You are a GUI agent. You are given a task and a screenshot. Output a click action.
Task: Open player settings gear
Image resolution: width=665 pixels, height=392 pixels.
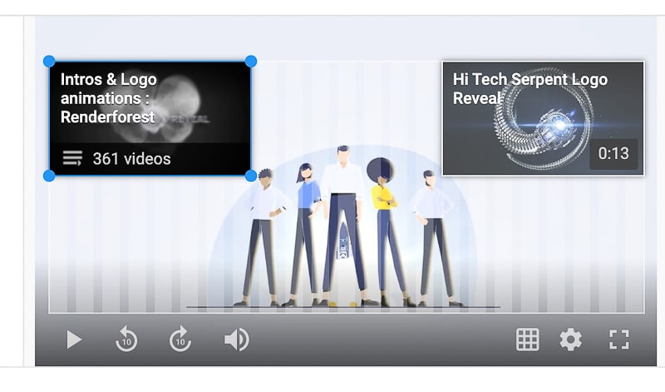[x=571, y=340]
